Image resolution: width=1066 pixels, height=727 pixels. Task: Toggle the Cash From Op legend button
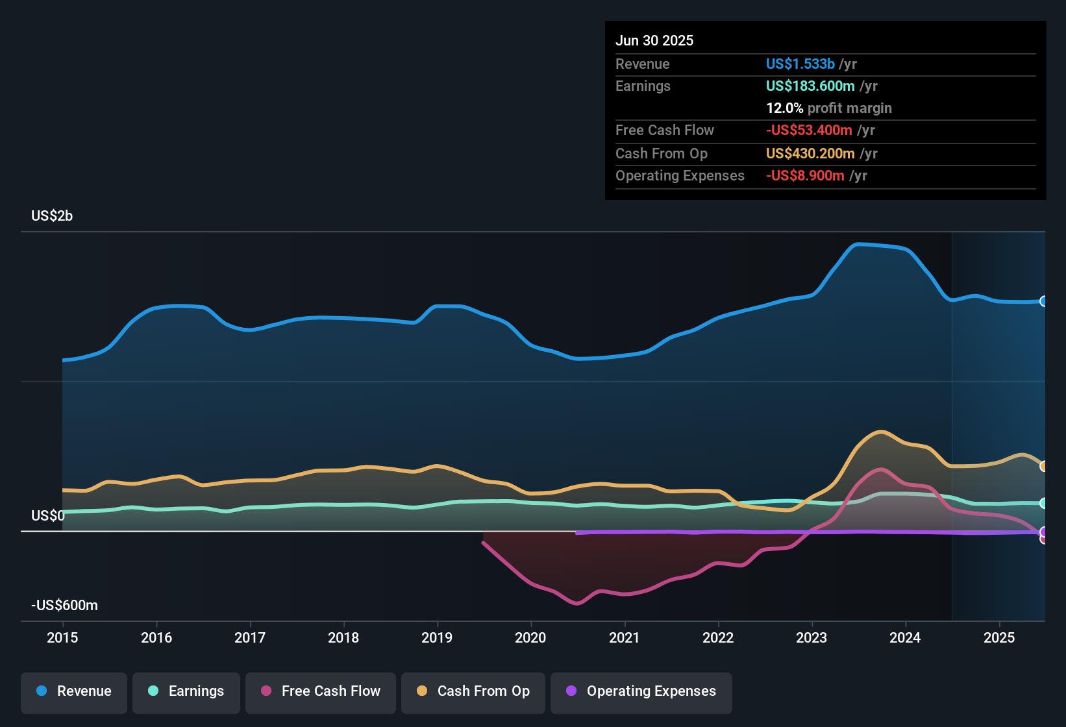(x=473, y=693)
